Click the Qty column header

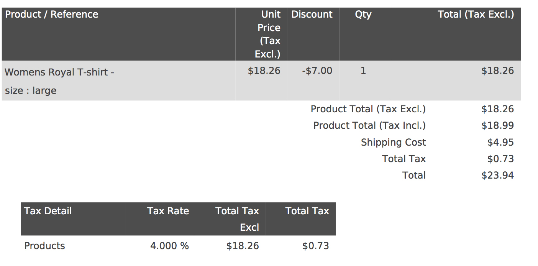(x=363, y=15)
